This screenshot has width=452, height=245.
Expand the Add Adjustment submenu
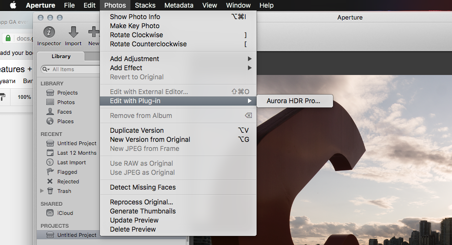178,59
